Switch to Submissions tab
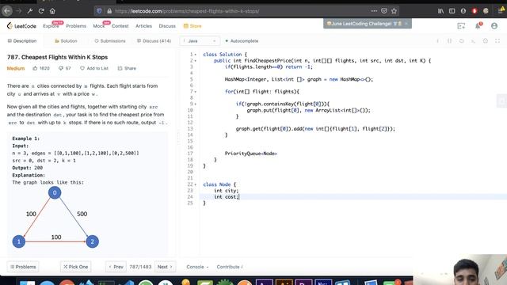 110,41
